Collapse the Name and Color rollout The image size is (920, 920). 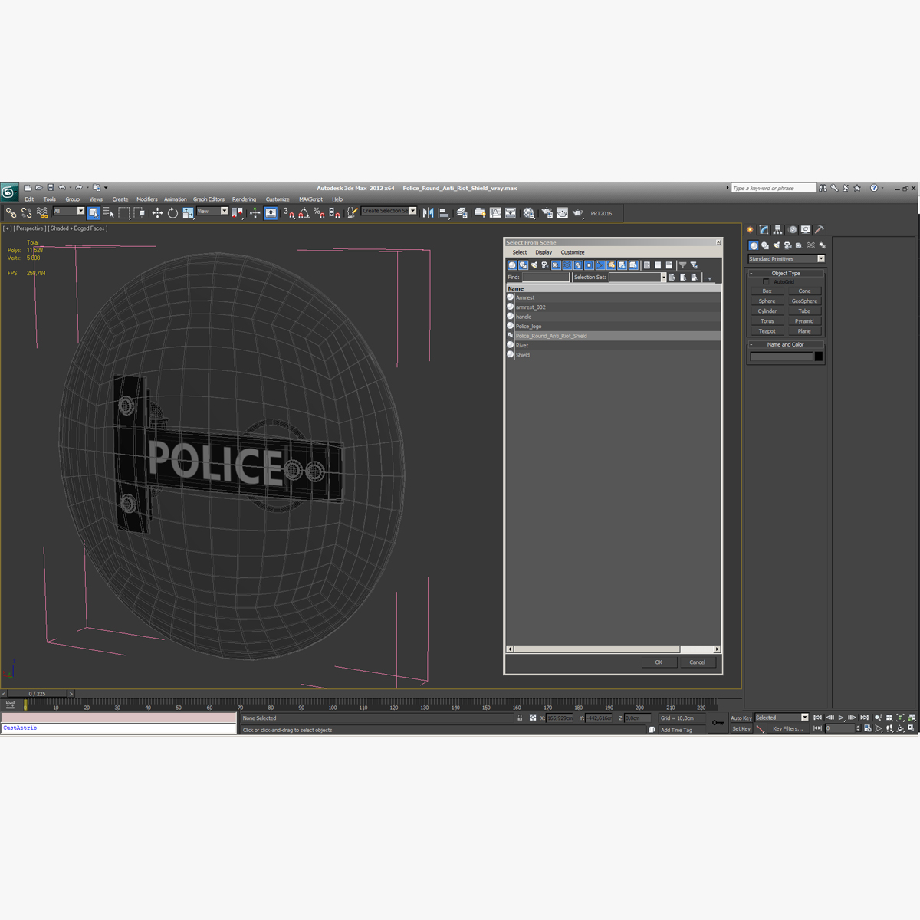[x=786, y=344]
